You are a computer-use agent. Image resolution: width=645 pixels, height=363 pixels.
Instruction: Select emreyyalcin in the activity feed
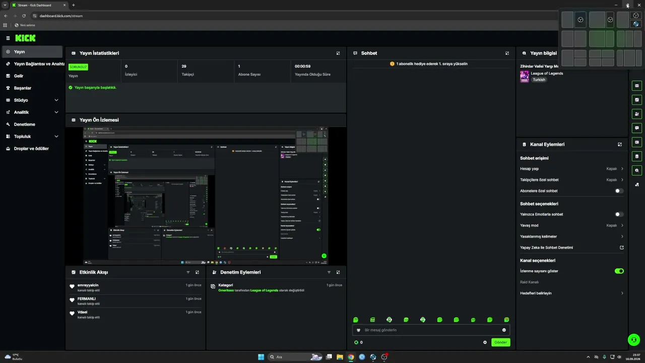(88, 285)
